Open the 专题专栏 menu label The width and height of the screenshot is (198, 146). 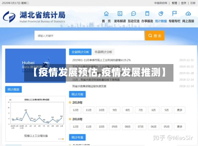tap(175, 21)
